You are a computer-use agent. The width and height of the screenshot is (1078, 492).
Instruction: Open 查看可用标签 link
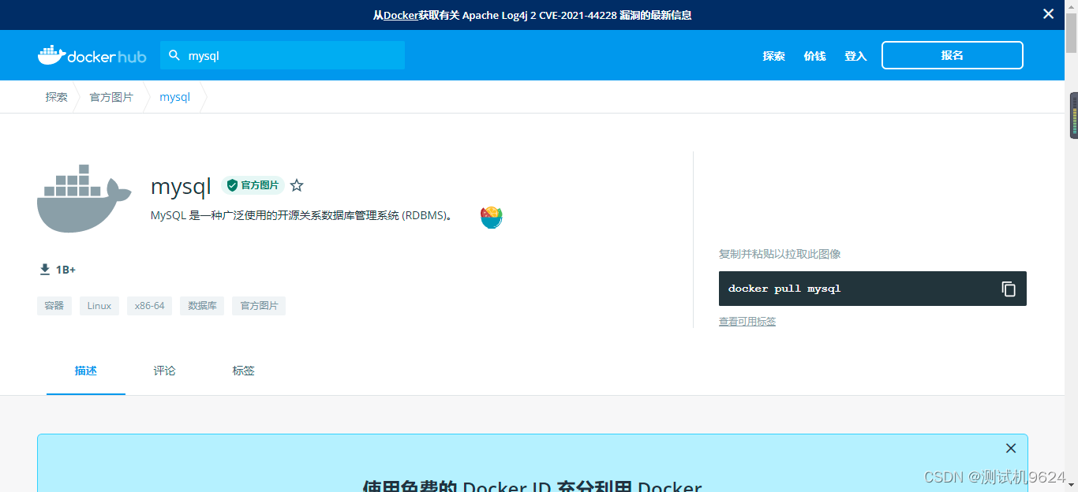747,322
